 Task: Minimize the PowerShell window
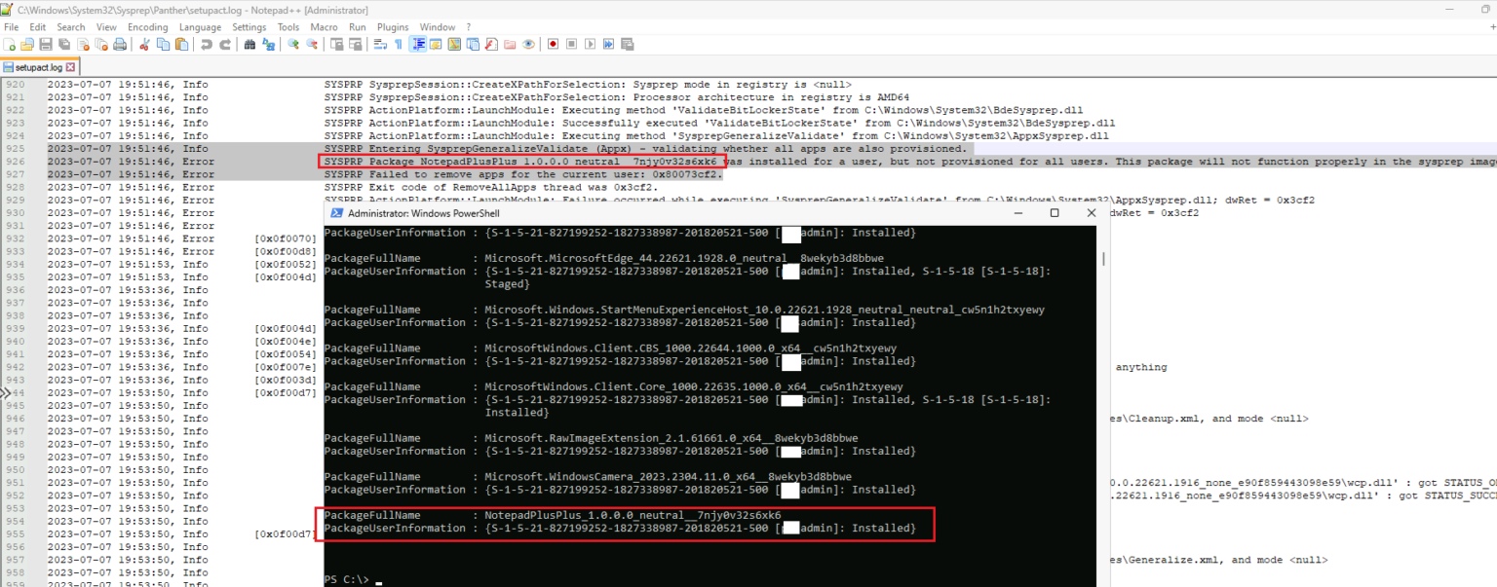1019,212
